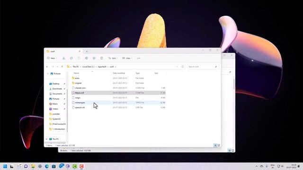This screenshot has width=303, height=170.
Task: Select the charset.conv file
Action: point(118,88)
